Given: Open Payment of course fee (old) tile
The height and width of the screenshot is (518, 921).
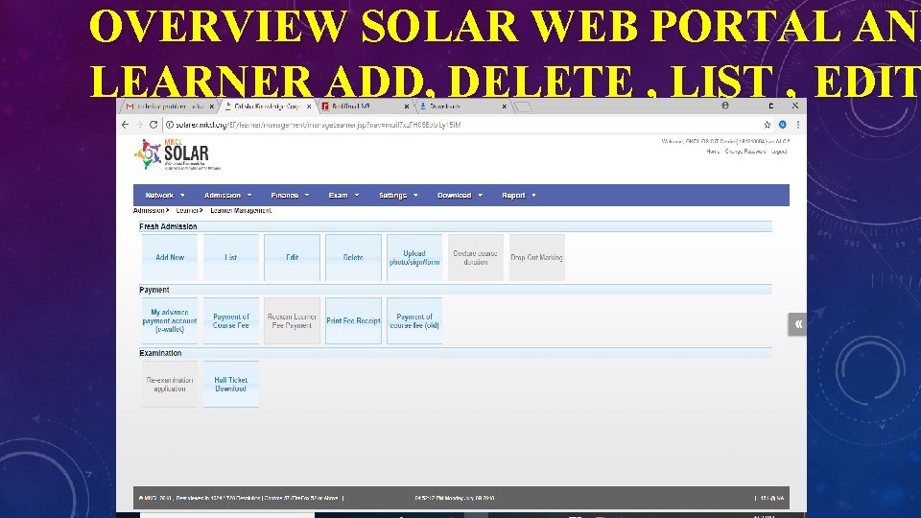Looking at the screenshot, I should [414, 320].
